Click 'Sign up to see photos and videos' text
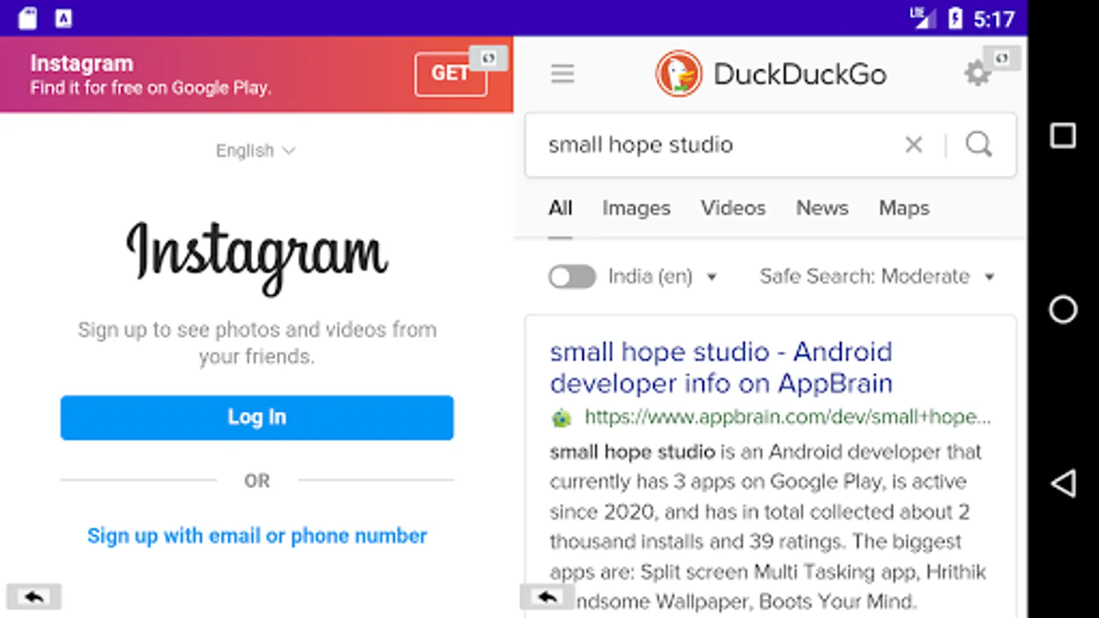This screenshot has height=618, width=1099. point(257,343)
